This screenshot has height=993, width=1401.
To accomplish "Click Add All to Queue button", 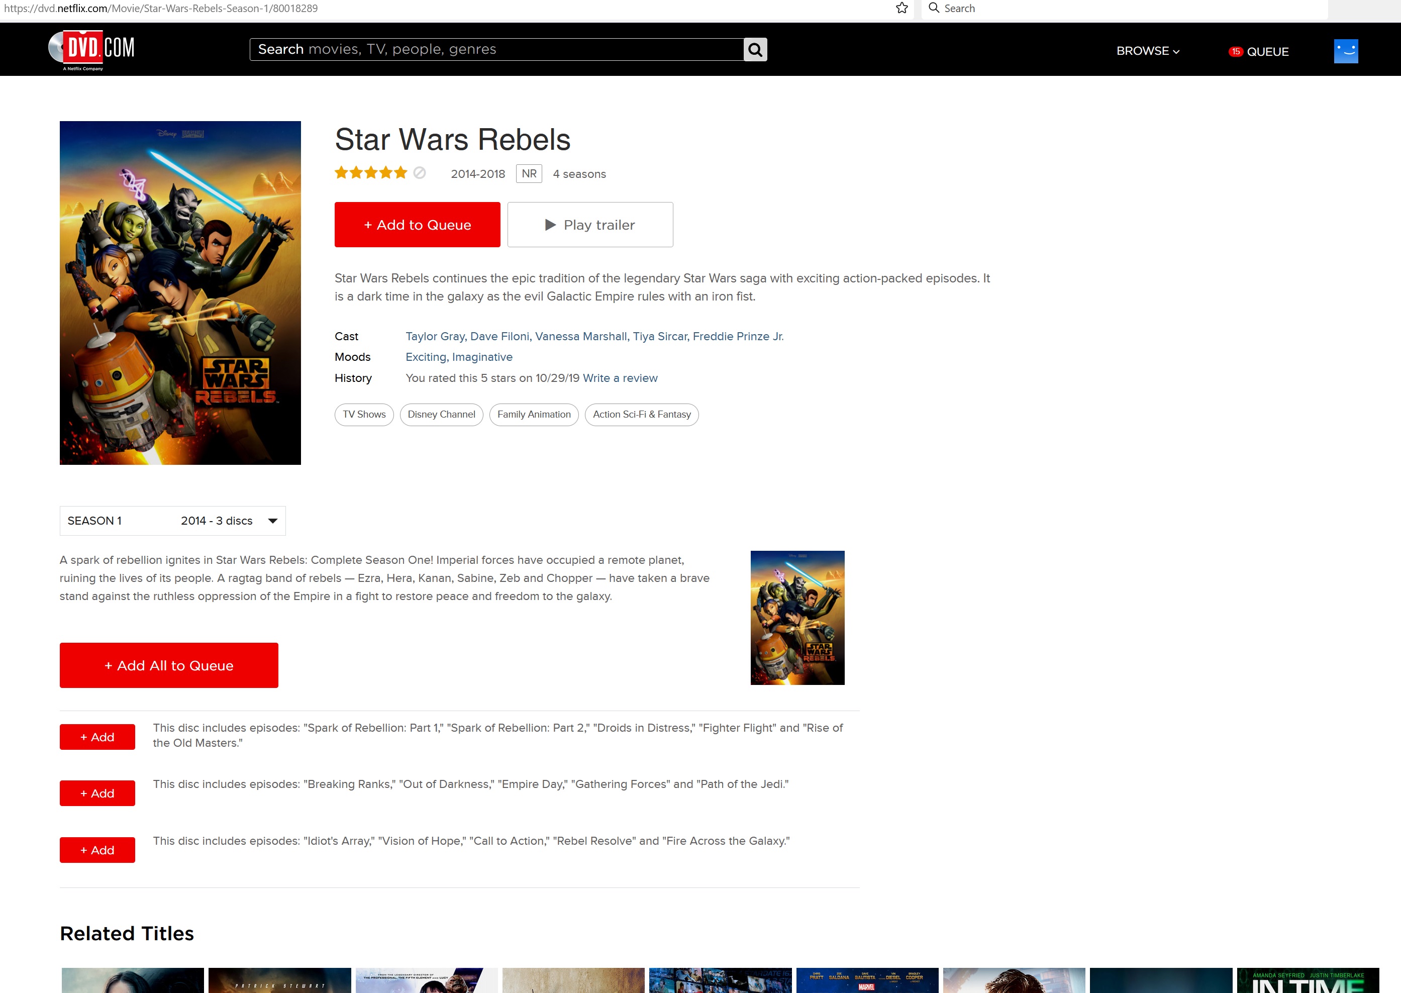I will [x=169, y=665].
